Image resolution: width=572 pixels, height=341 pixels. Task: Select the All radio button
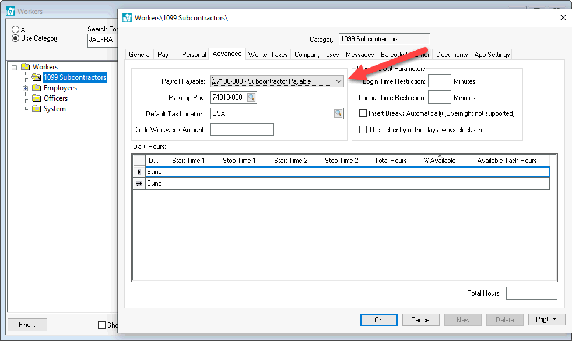pos(16,29)
